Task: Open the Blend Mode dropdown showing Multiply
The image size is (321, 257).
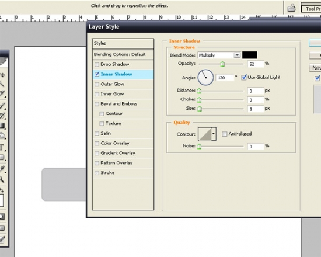Action: click(x=219, y=55)
